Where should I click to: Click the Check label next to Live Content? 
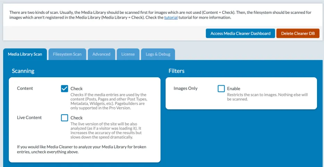pyautogui.click(x=76, y=118)
